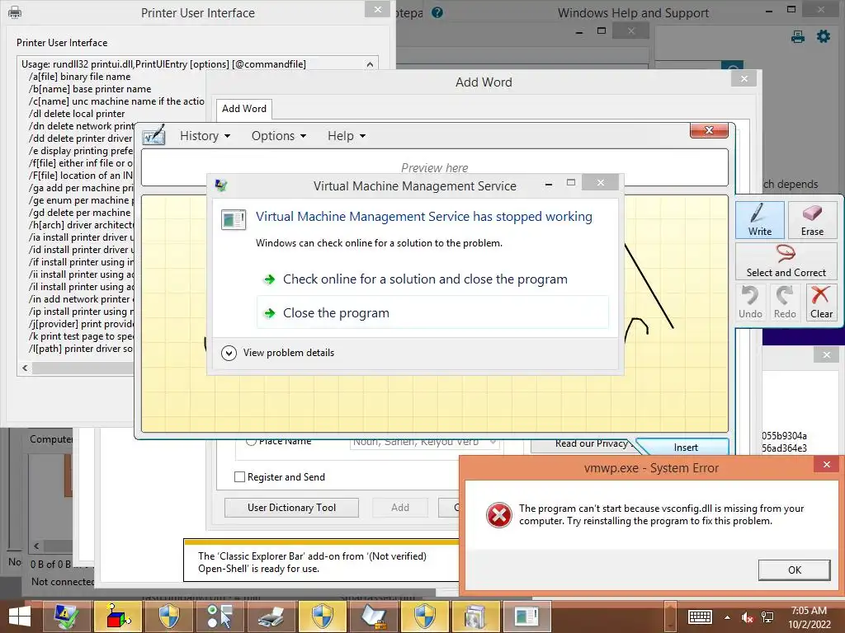Open the Help dropdown menu

point(347,136)
